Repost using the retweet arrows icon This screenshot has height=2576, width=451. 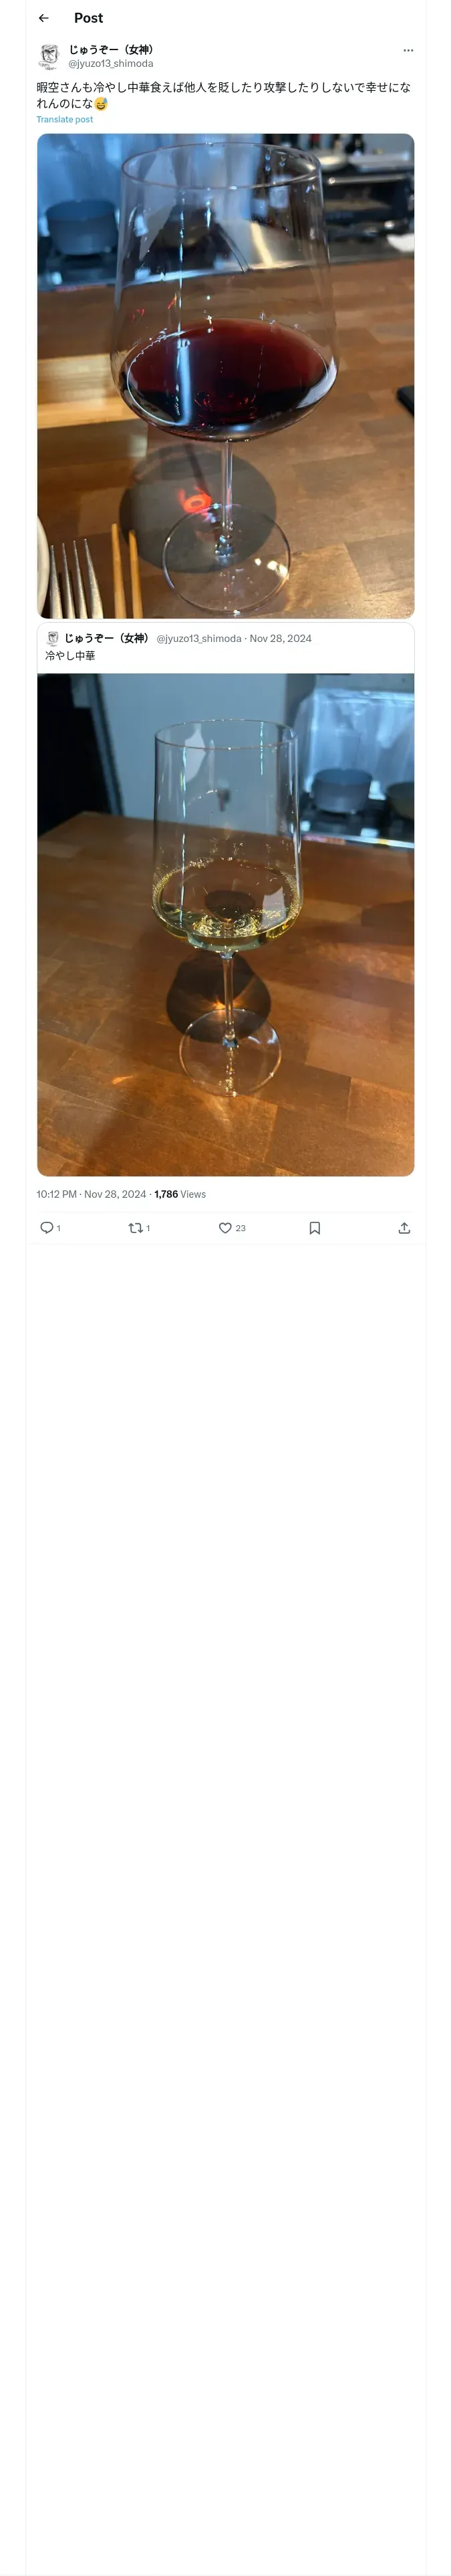(136, 1228)
